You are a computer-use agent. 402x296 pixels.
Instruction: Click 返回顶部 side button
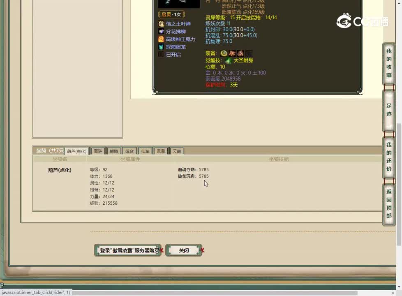[x=389, y=203]
